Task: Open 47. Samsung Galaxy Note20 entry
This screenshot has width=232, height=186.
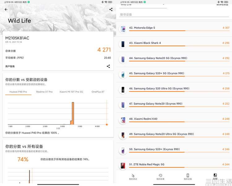Action: point(174,105)
